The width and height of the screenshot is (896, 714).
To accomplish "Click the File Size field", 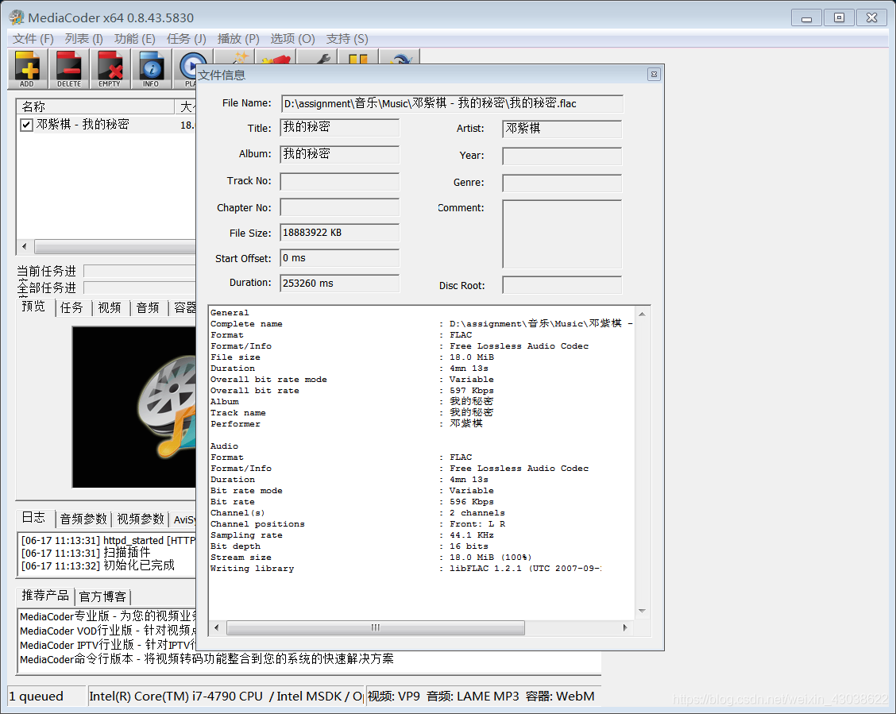I will tap(339, 233).
